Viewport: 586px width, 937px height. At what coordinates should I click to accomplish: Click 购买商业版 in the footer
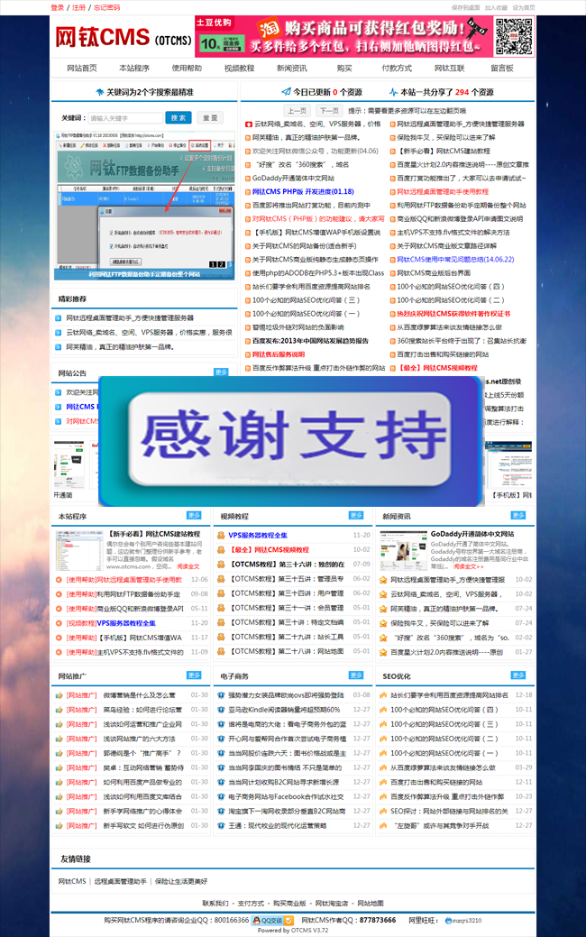[x=289, y=904]
